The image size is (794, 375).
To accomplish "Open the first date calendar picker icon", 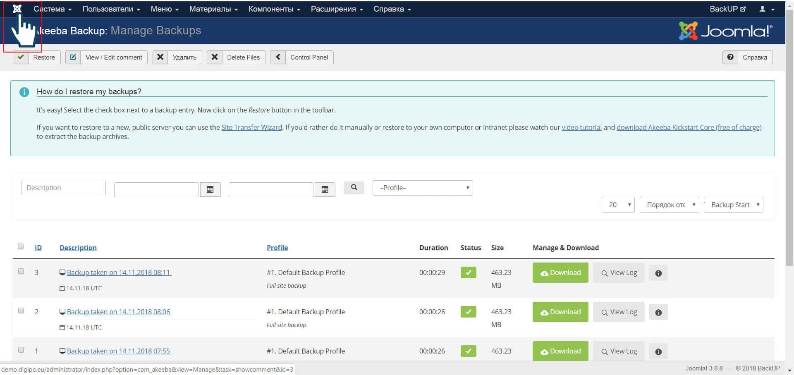I will point(210,189).
